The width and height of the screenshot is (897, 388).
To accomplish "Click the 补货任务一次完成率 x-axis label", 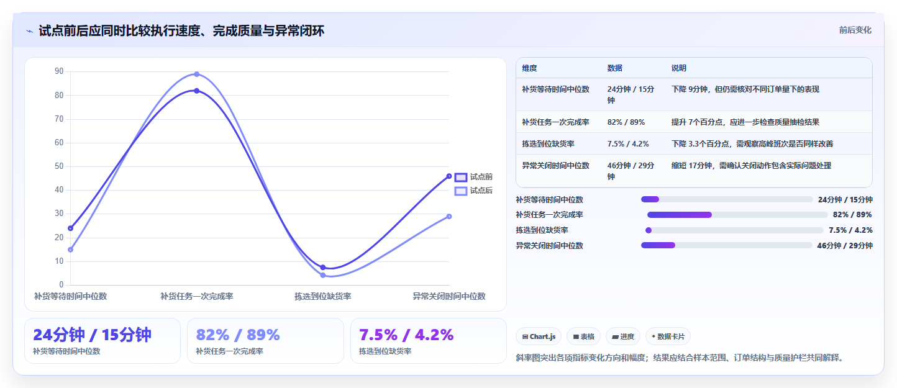I will pos(197,297).
